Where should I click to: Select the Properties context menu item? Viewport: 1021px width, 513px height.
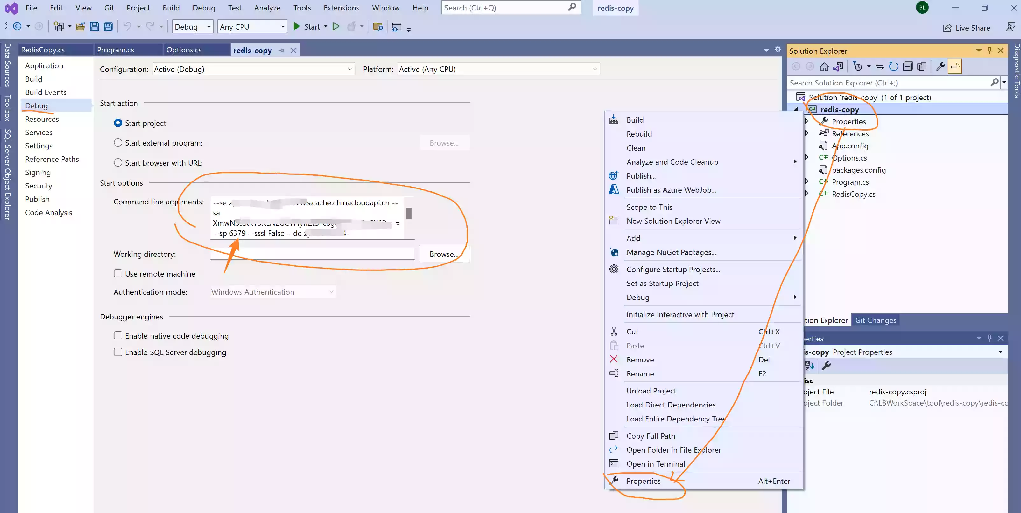(644, 480)
